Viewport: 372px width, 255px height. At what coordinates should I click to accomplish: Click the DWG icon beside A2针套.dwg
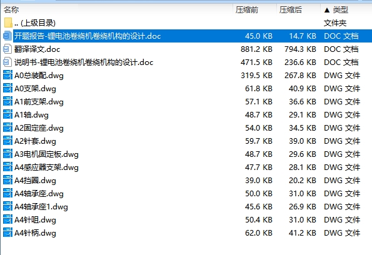(x=8, y=141)
